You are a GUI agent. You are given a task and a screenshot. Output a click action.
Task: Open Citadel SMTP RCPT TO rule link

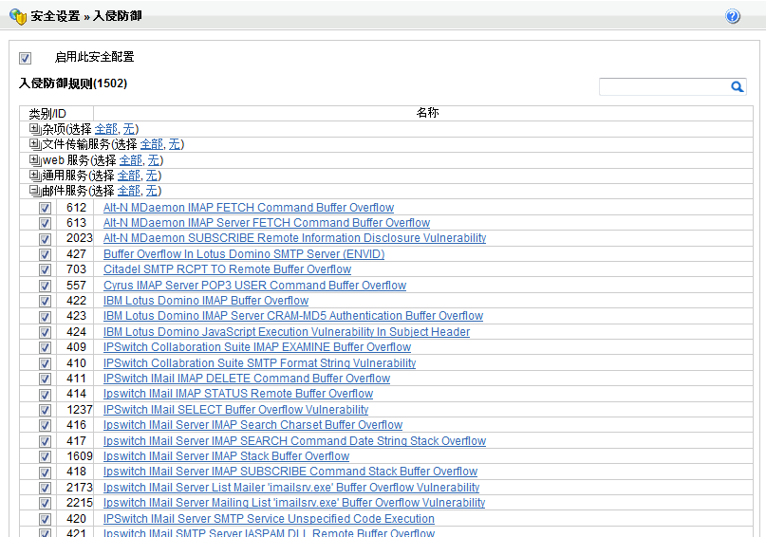[x=227, y=269]
